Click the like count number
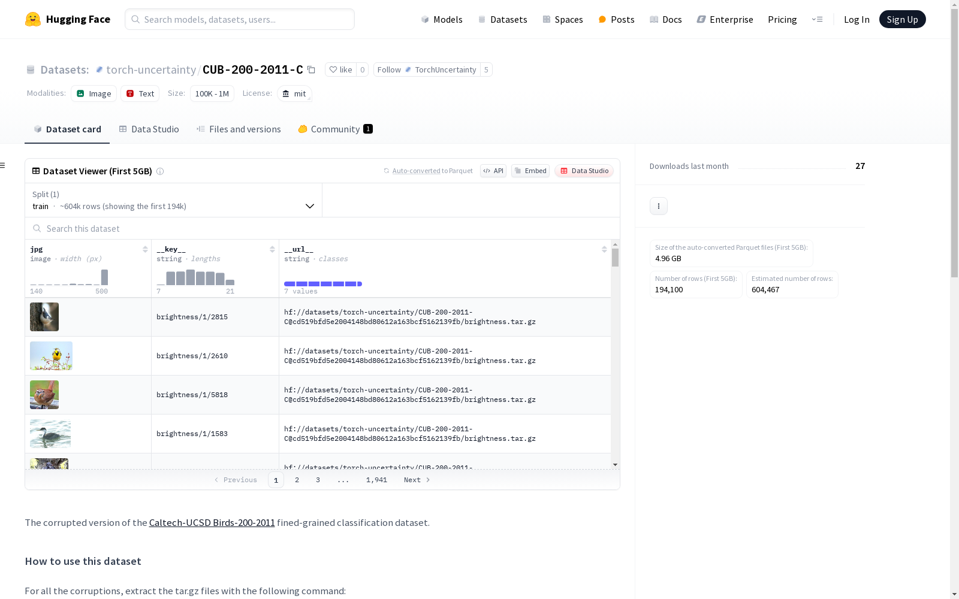The image size is (959, 599). coord(362,69)
